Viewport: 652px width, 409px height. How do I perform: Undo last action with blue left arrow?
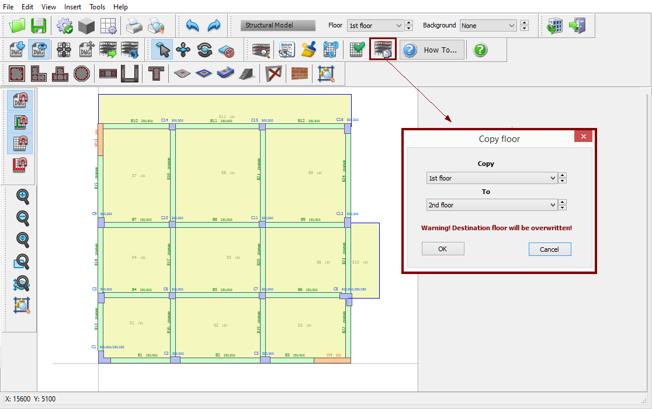pos(193,26)
